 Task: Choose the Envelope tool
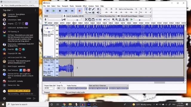(90, 9)
